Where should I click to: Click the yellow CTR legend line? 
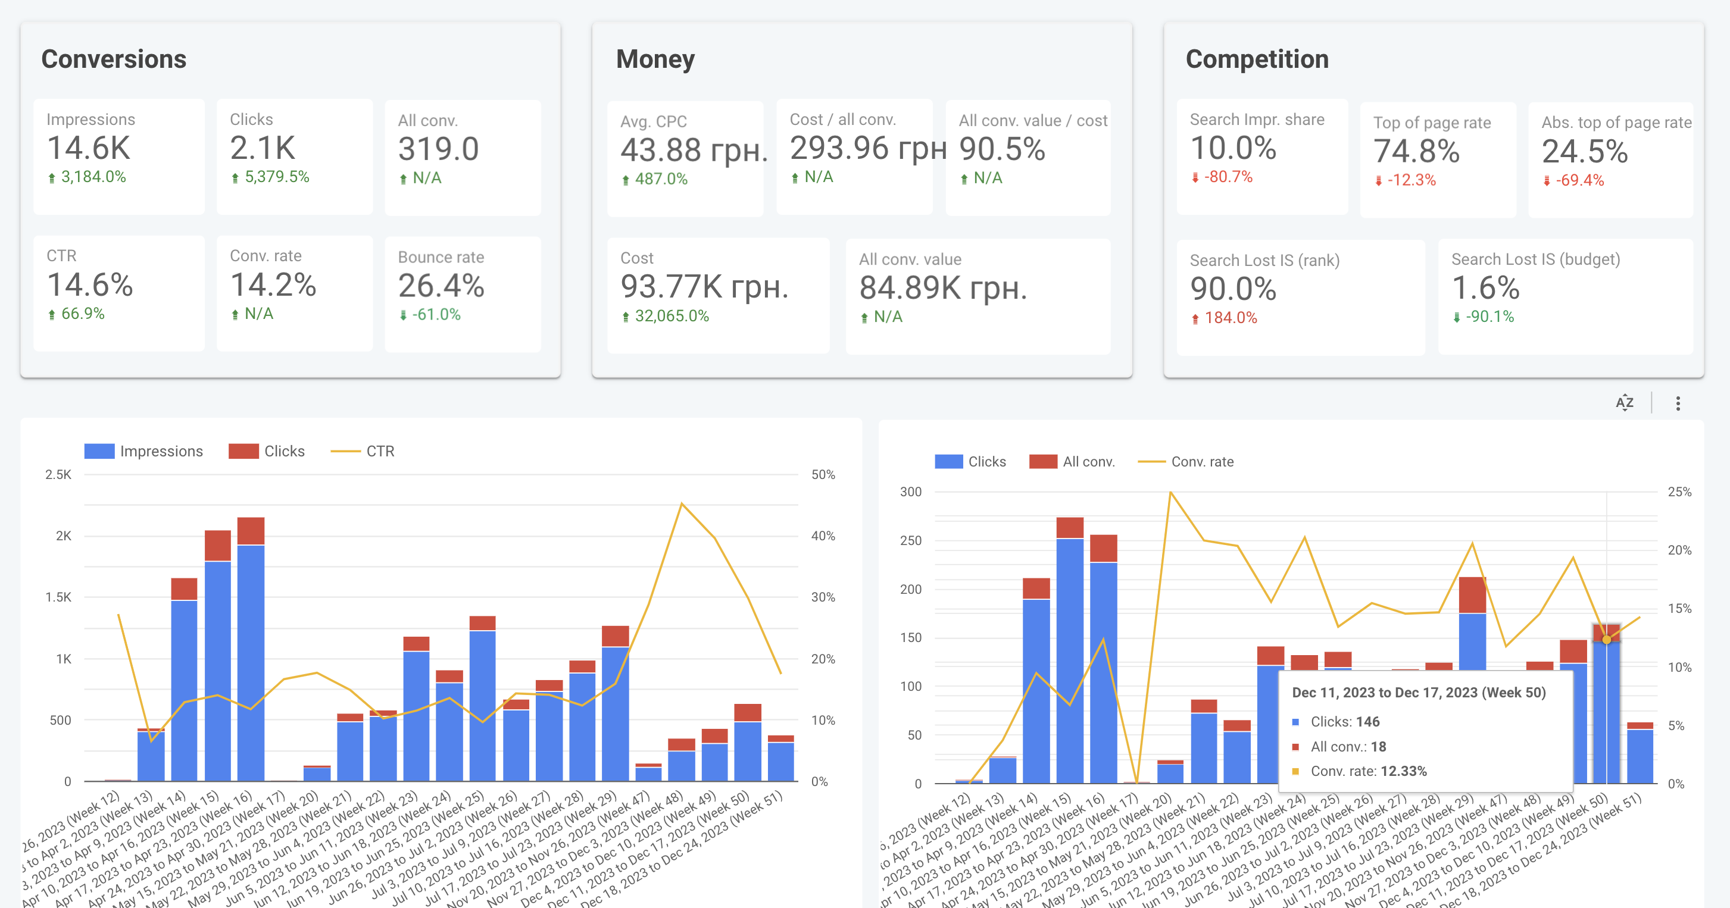(345, 451)
